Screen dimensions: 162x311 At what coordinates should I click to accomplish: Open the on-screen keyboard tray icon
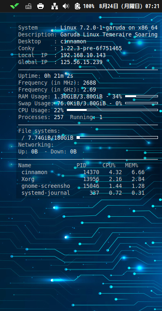pos(29,6)
